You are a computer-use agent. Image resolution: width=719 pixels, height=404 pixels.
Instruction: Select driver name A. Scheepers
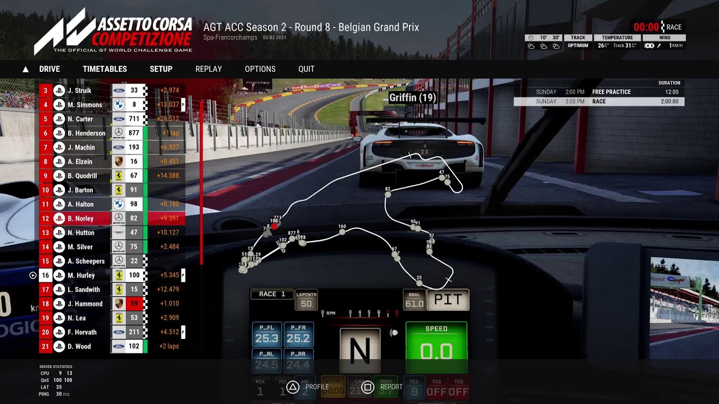[86, 261]
